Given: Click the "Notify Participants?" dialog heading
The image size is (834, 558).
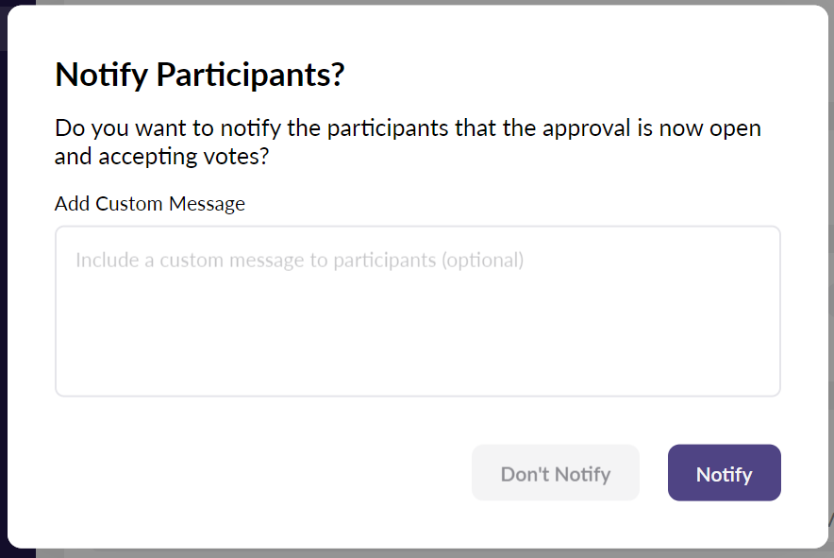Looking at the screenshot, I should pyautogui.click(x=200, y=75).
